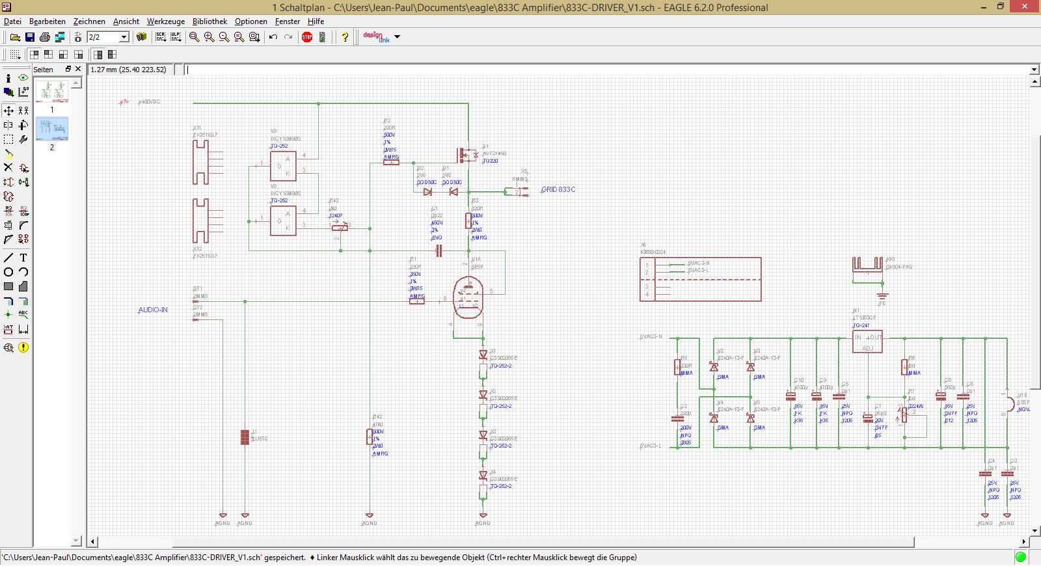Image resolution: width=1041 pixels, height=566 pixels.
Task: Click into the command line input field
Action: (606, 70)
